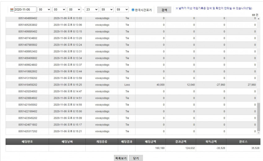This screenshot has width=263, height=161.
Task: Click the 게임종류 column header
Action: [102, 141]
